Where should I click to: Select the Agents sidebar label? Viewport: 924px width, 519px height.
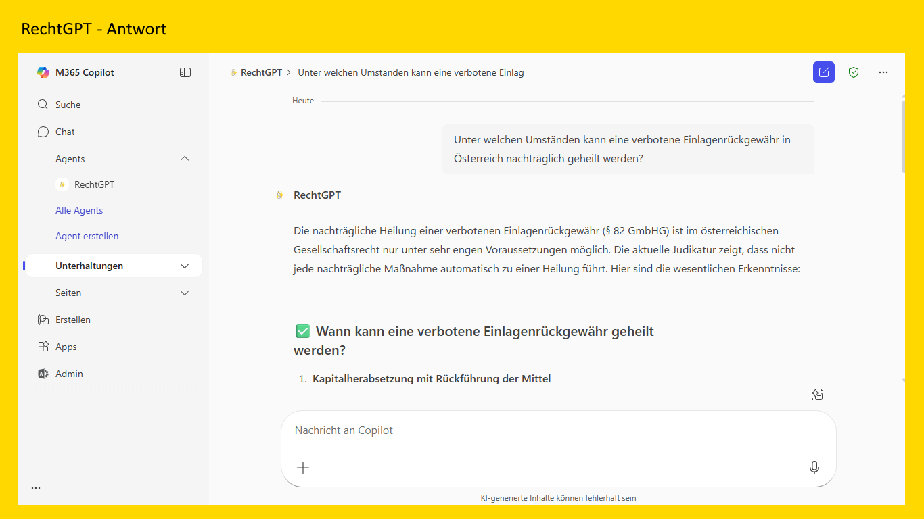point(70,159)
